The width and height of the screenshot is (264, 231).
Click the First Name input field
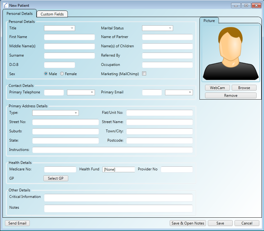point(69,37)
